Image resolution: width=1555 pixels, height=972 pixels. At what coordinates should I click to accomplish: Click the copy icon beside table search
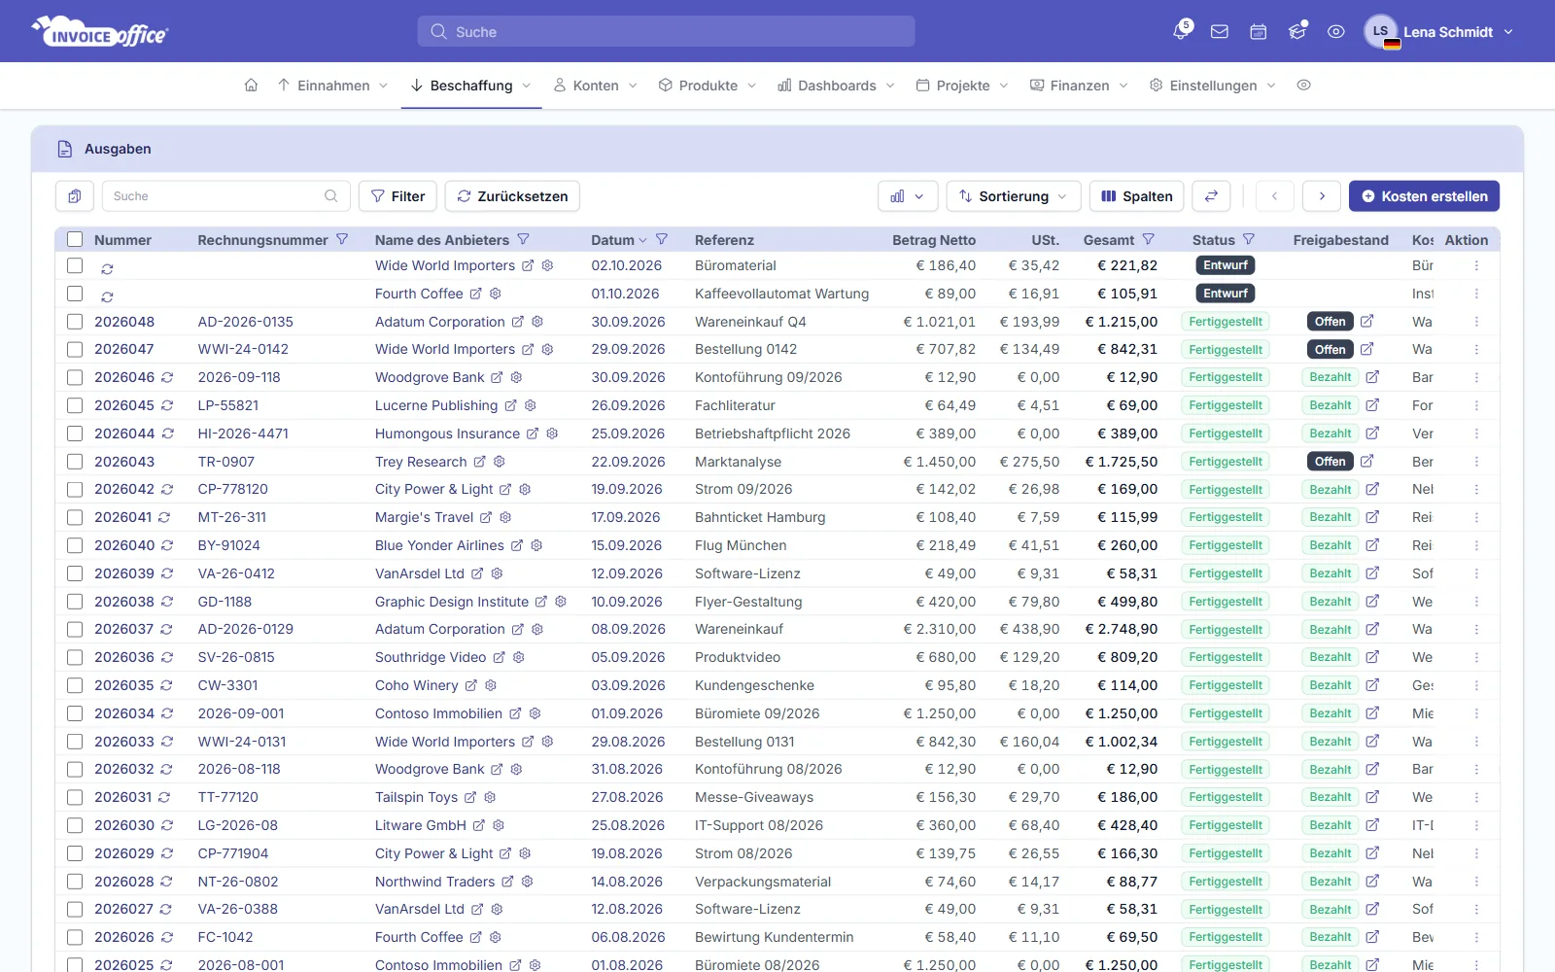(75, 196)
